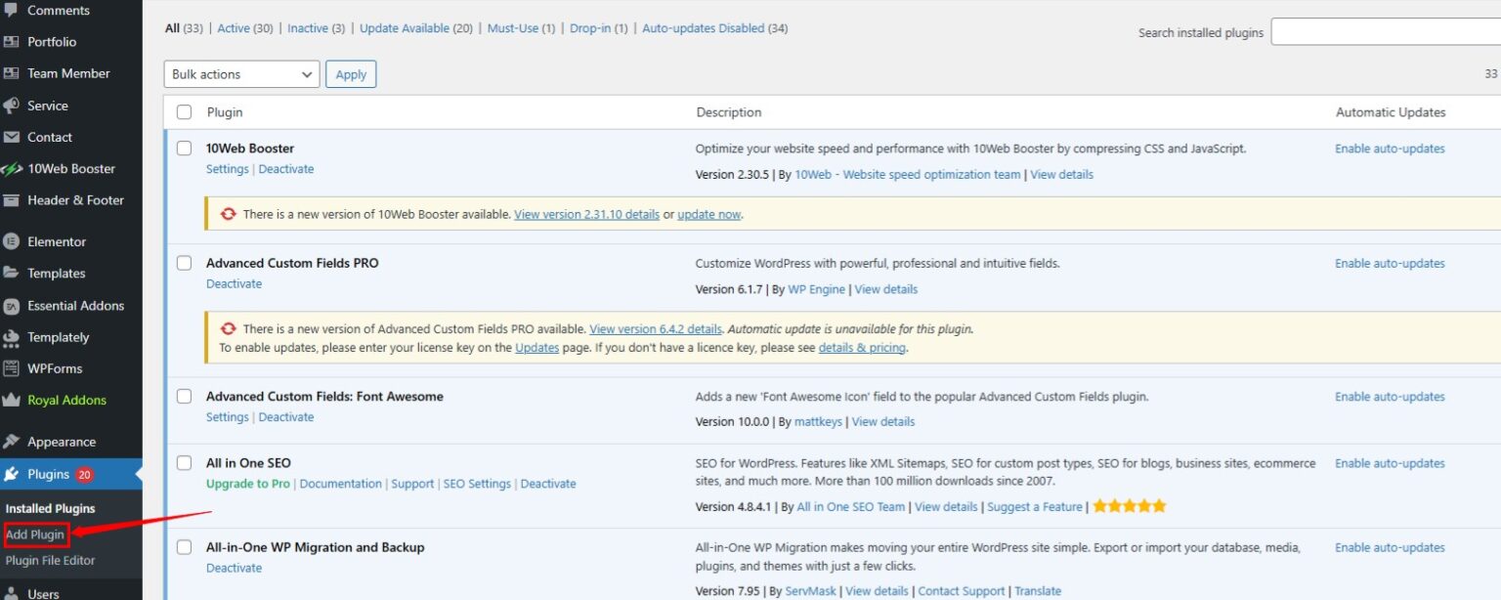Deactivate the All-in-One WP Migration plugin
This screenshot has height=600, width=1501.
coord(234,567)
